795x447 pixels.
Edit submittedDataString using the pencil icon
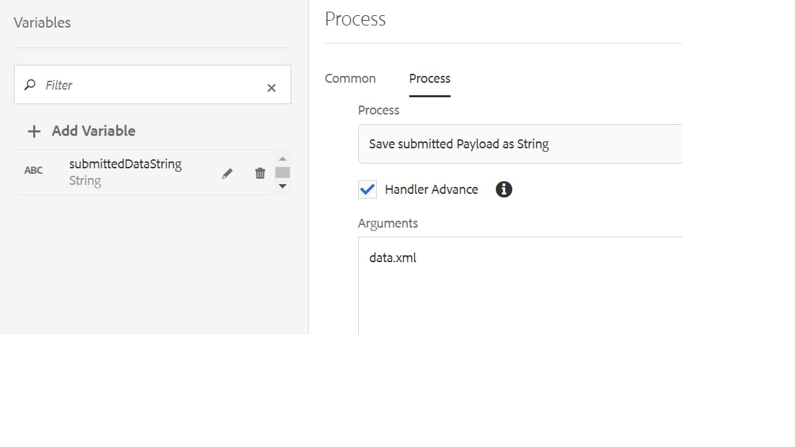227,173
